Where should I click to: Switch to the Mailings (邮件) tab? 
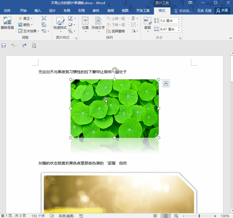[96, 10]
